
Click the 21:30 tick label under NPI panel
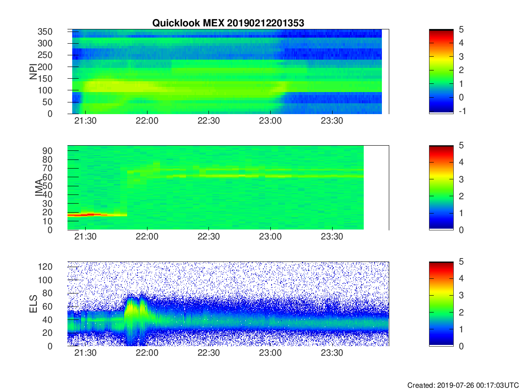pos(86,121)
